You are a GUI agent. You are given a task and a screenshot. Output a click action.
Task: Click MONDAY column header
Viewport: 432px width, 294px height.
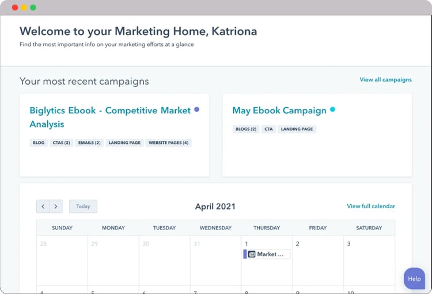point(113,228)
